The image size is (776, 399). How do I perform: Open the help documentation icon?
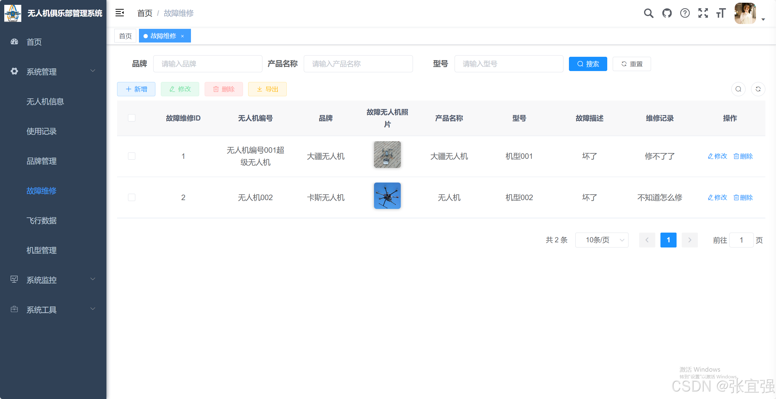(x=685, y=13)
